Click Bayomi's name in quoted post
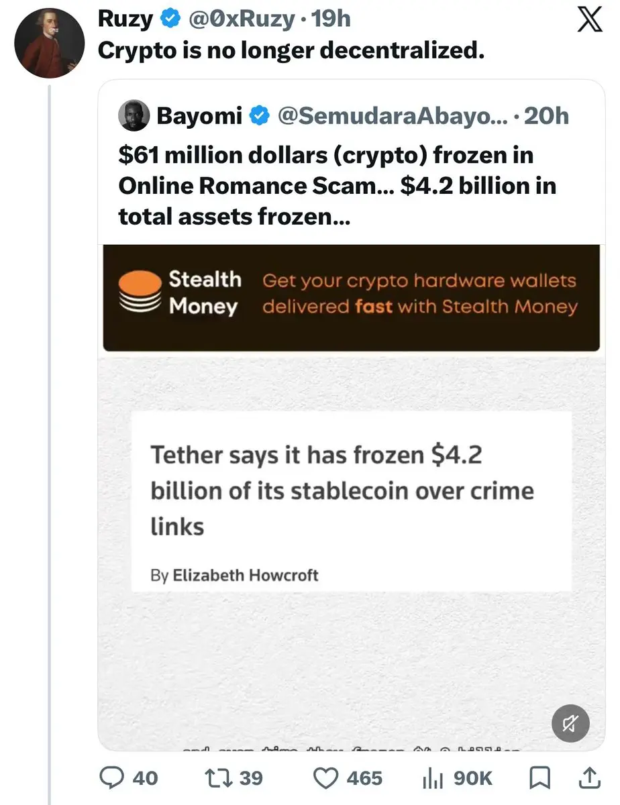This screenshot has width=620, height=805. tap(199, 116)
